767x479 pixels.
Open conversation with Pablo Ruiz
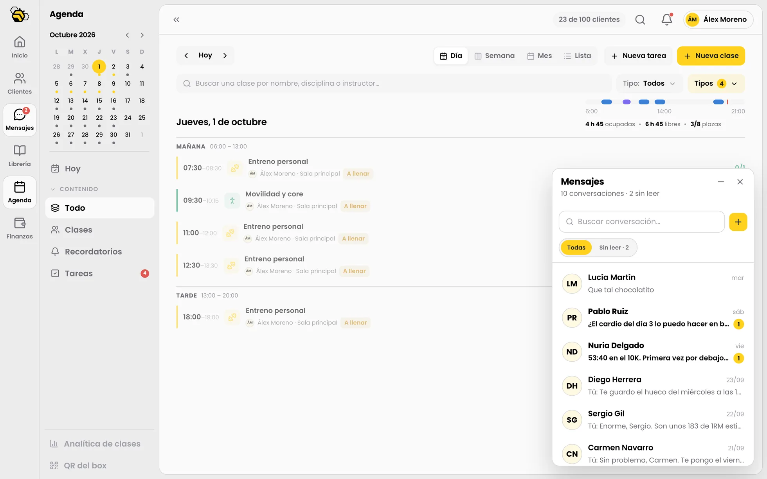pyautogui.click(x=653, y=318)
